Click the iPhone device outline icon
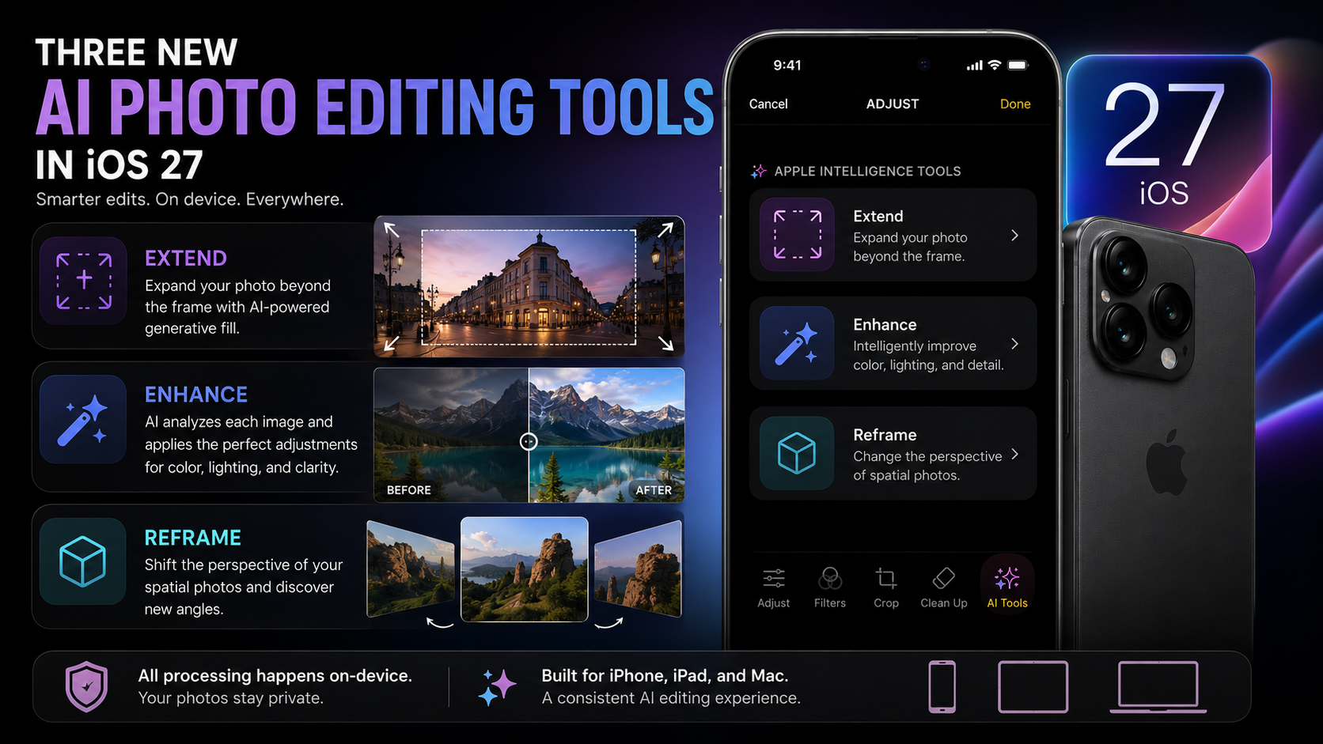This screenshot has height=744, width=1323. click(942, 686)
